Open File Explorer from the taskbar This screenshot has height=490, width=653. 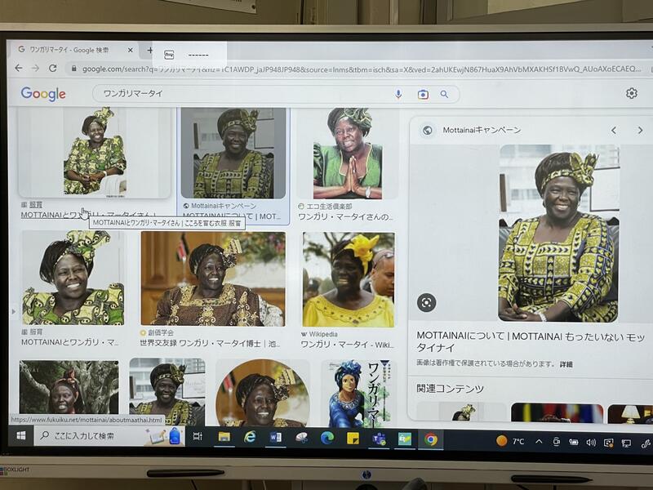click(x=224, y=439)
